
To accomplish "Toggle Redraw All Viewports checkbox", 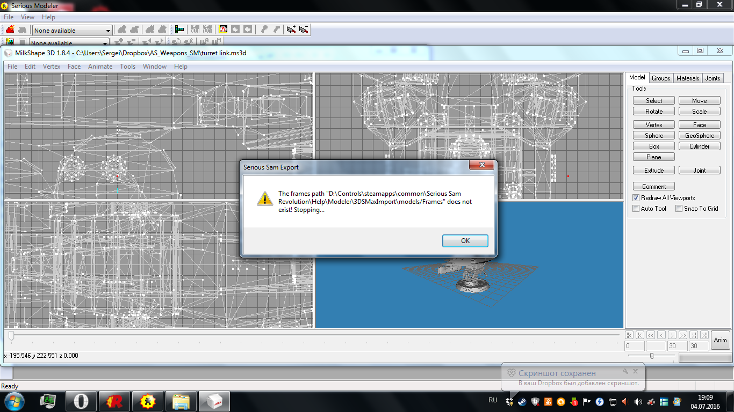I will point(636,198).
